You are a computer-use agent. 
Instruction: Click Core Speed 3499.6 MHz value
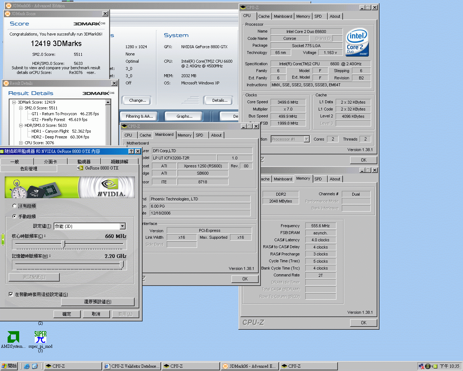[x=288, y=102]
